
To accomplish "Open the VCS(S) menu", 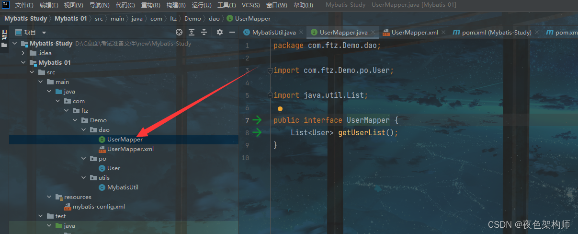I will [x=251, y=5].
